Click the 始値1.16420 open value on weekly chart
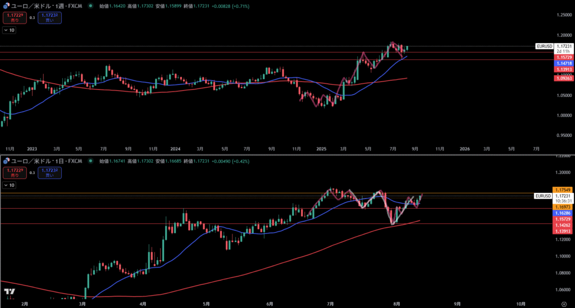 pos(112,6)
